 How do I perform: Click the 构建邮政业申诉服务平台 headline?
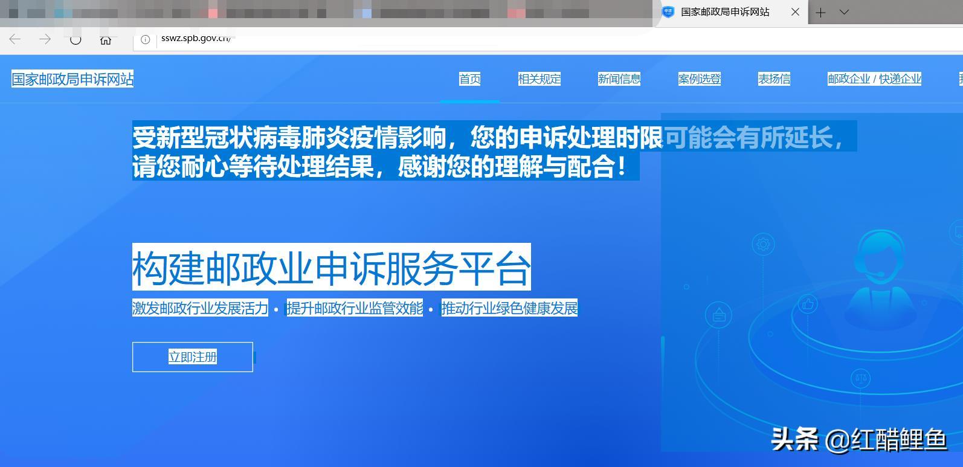(x=332, y=267)
